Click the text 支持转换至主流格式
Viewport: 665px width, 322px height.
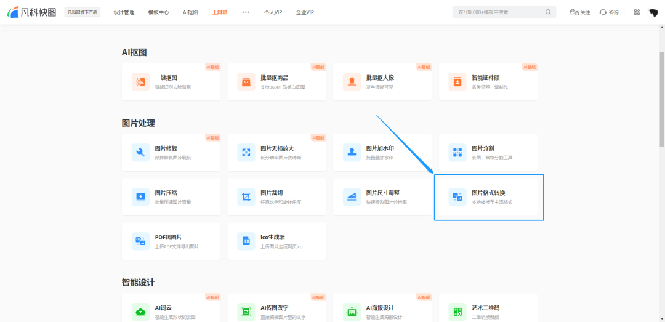pyautogui.click(x=492, y=202)
